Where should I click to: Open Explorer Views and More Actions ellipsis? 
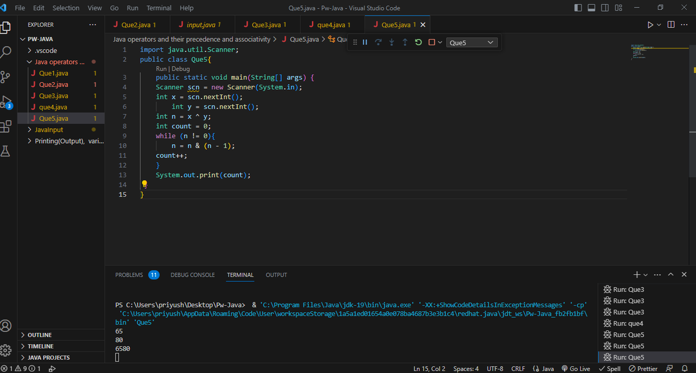(93, 25)
